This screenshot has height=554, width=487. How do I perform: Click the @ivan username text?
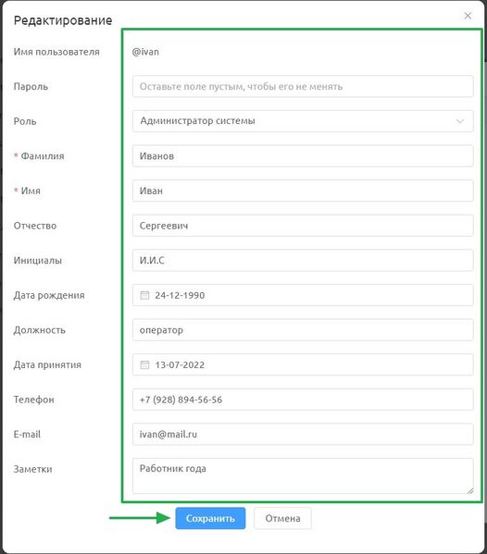point(145,52)
